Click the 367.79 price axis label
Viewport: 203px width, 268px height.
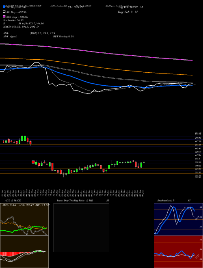(198, 169)
